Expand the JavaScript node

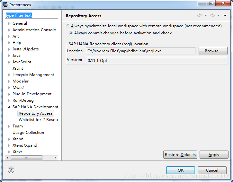(9, 62)
